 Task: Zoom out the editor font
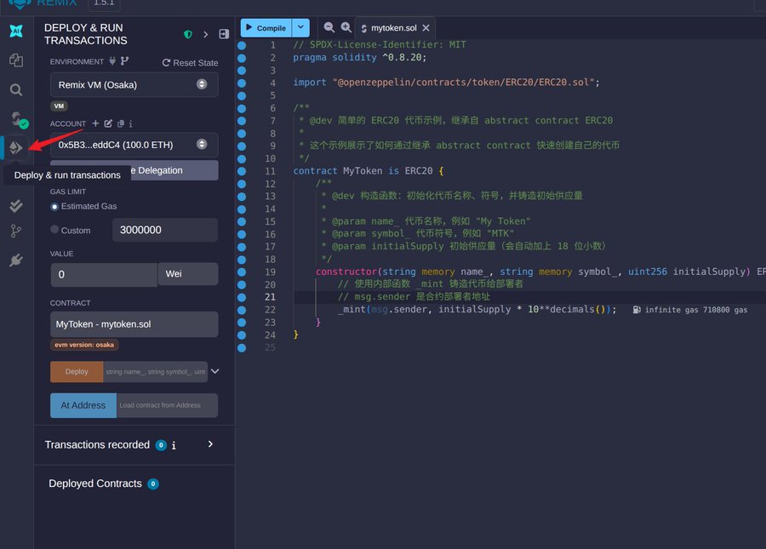pyautogui.click(x=329, y=27)
